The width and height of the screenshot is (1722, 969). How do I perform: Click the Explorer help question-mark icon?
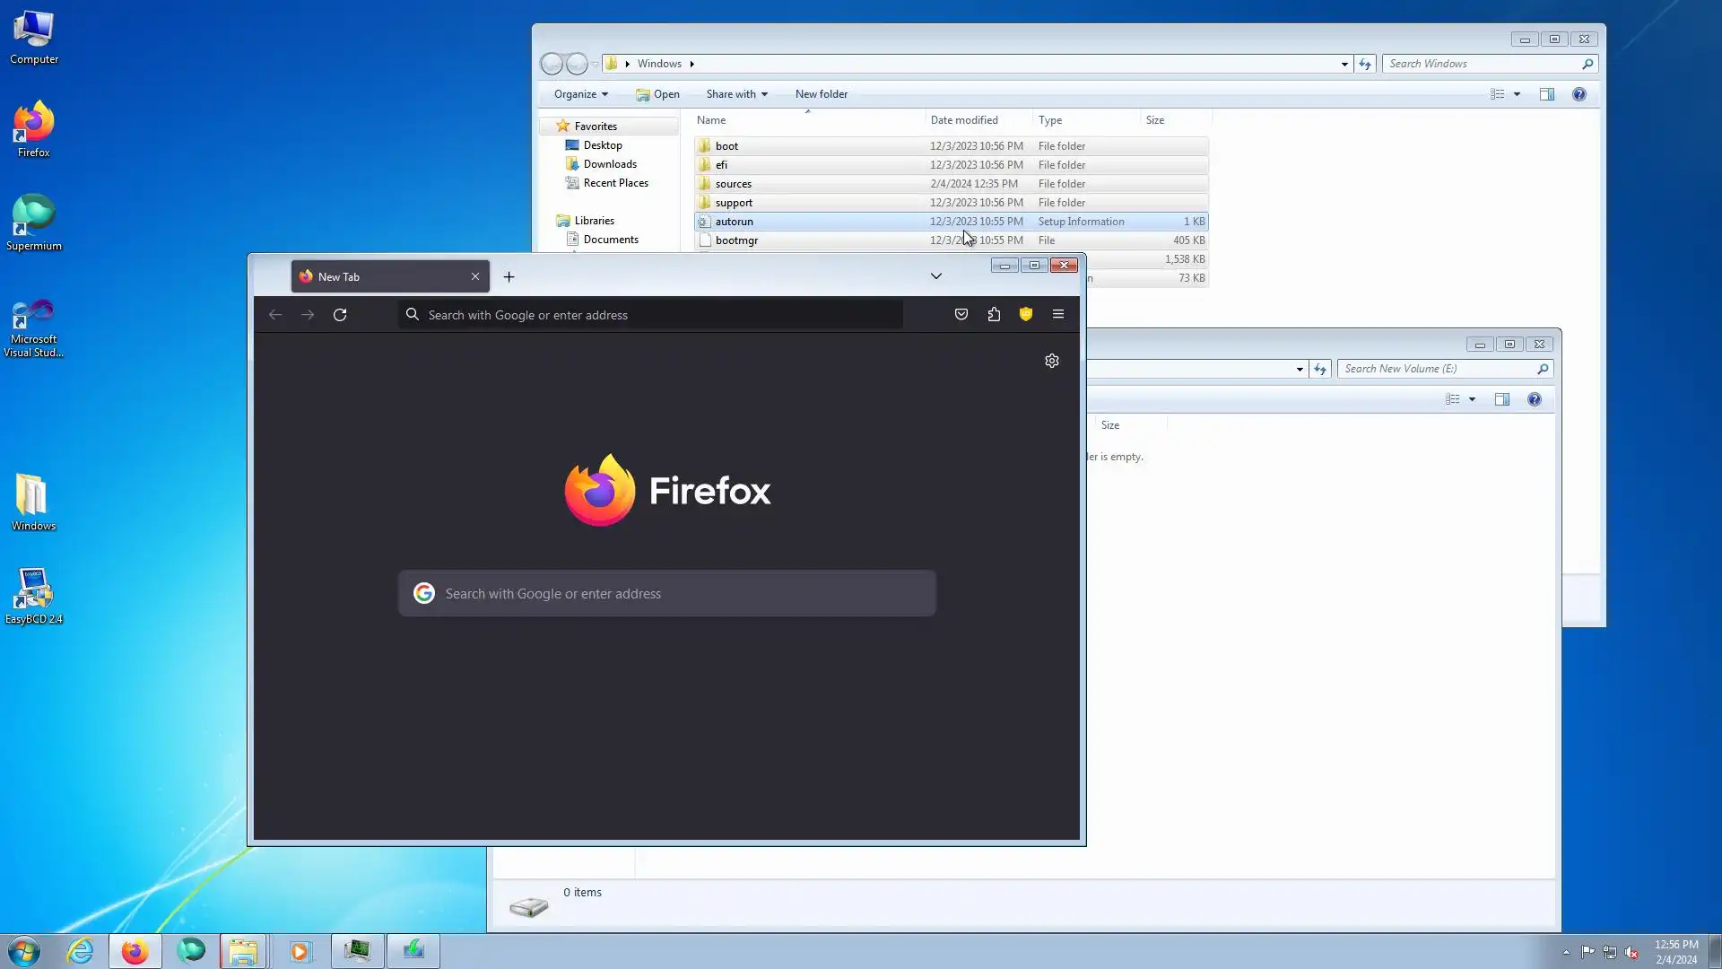1578,94
